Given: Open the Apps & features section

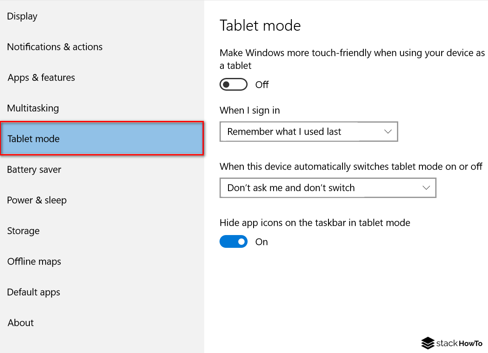Looking at the screenshot, I should tap(41, 77).
